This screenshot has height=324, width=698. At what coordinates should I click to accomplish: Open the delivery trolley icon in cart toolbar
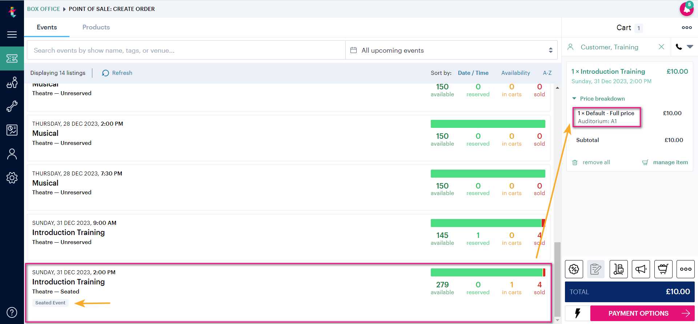(619, 269)
